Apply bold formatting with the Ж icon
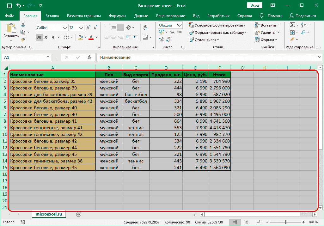The width and height of the screenshot is (324, 226). pos(39,37)
